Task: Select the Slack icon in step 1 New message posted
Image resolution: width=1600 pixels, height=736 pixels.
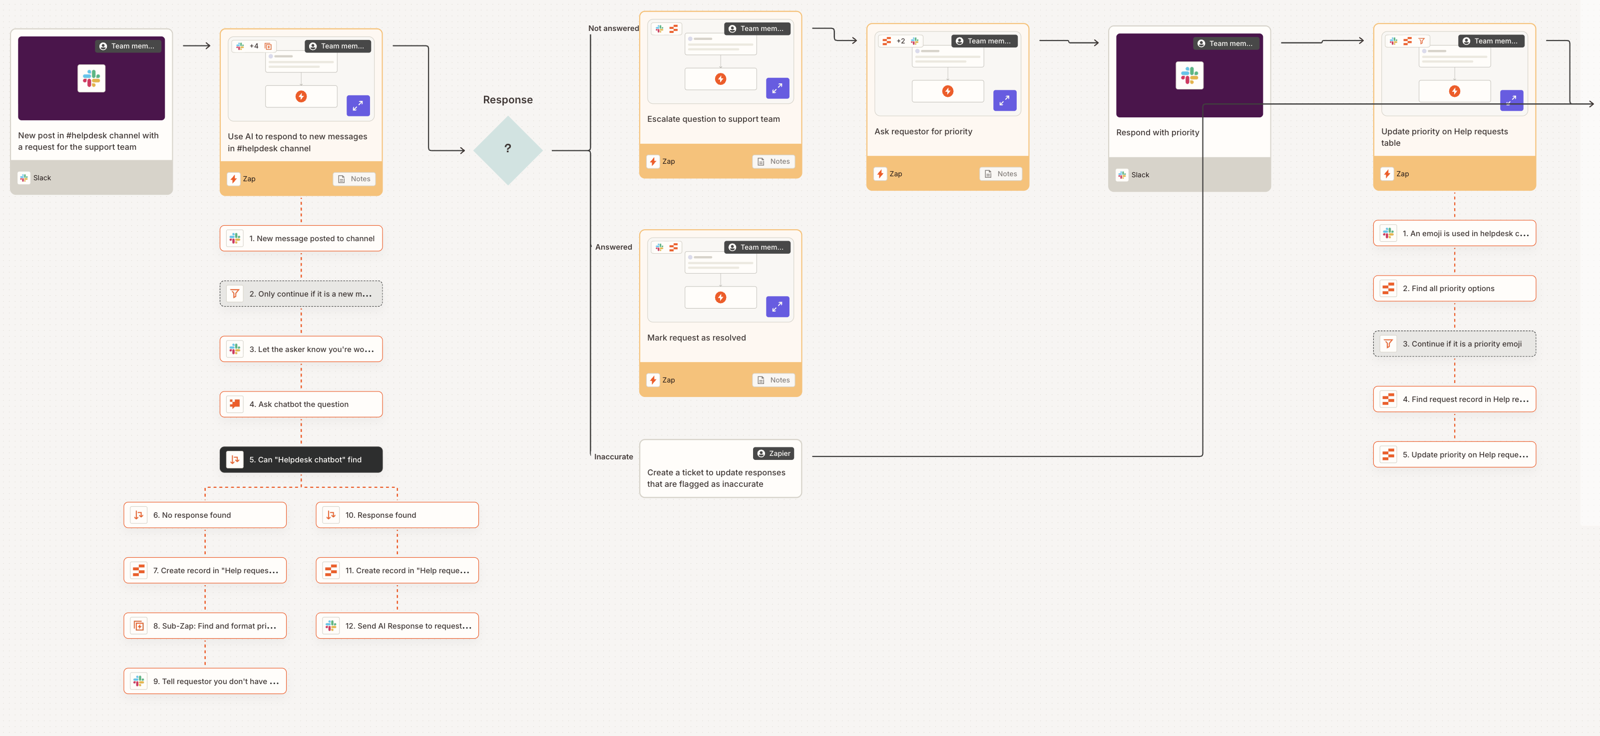Action: [235, 238]
